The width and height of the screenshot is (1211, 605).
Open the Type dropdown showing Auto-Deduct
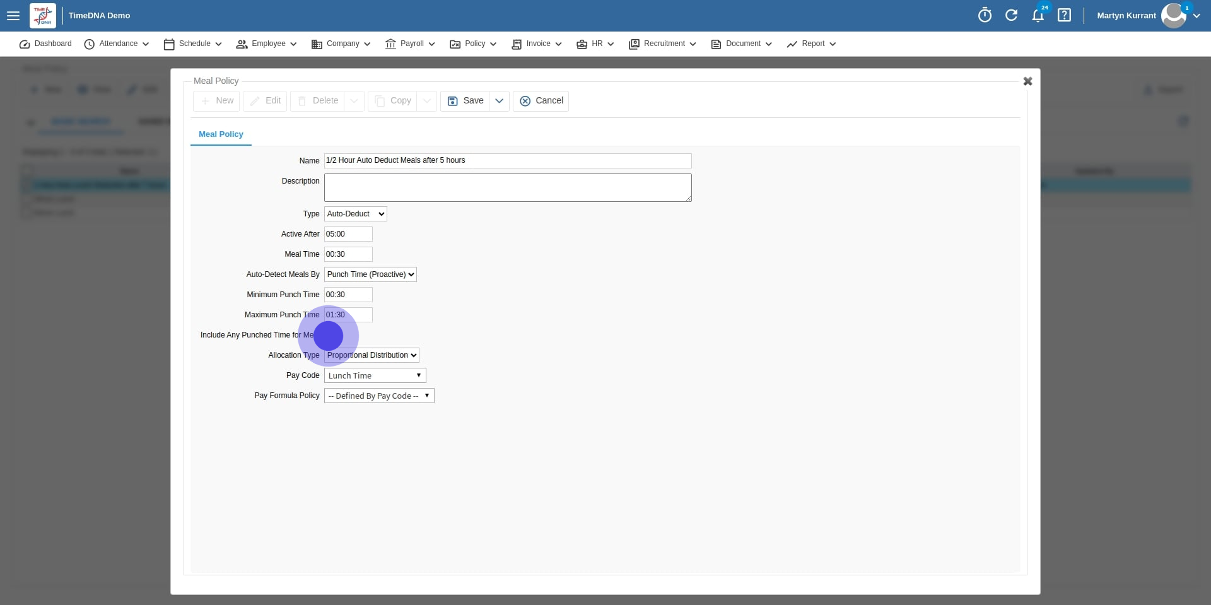point(355,214)
